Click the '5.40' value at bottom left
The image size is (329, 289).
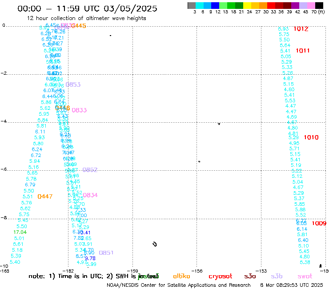[15, 262]
